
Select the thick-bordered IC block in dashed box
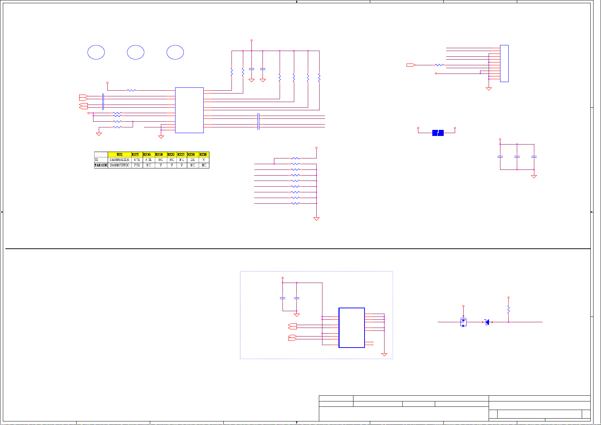click(x=352, y=328)
